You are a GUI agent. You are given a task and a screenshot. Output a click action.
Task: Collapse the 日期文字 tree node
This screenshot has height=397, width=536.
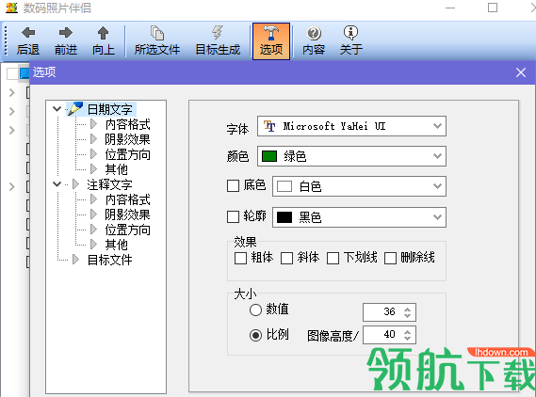(57, 109)
